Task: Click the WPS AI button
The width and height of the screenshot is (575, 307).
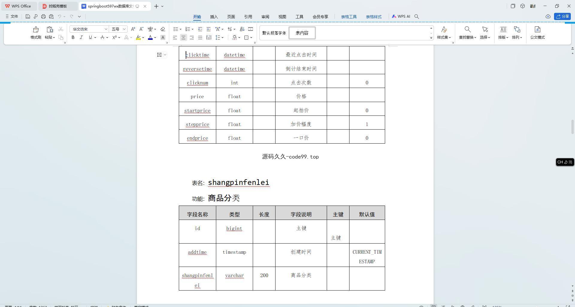Action: 401,16
